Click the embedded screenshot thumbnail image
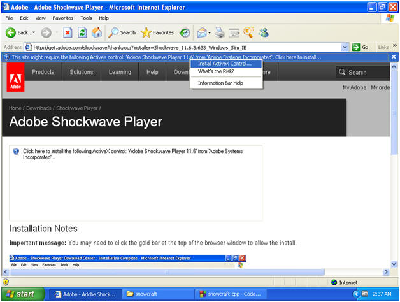 click(x=128, y=261)
